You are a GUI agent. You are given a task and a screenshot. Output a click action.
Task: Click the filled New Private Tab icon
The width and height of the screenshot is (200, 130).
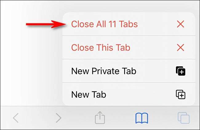coord(181,71)
